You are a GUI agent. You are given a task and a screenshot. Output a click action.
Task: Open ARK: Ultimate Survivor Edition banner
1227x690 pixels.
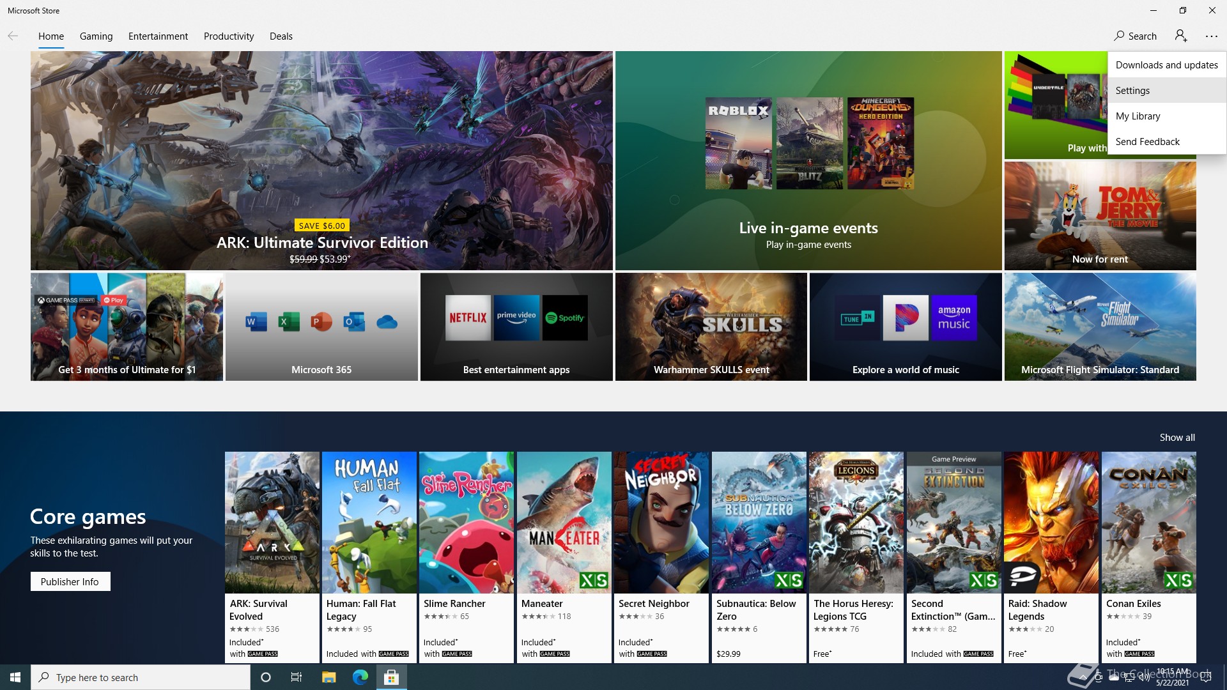[x=321, y=160]
